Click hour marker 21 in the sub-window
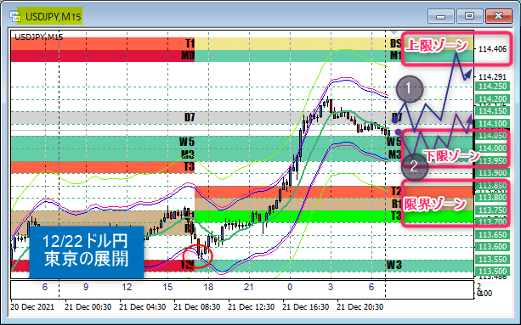 pos(249,287)
